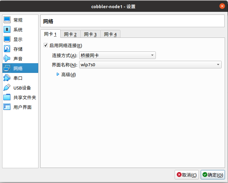Switch to the 网卡 2 tab
This screenshot has width=228, height=183.
[70, 34]
